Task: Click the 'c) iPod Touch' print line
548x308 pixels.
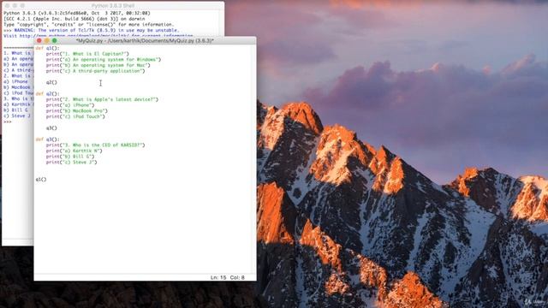Action: [x=75, y=116]
